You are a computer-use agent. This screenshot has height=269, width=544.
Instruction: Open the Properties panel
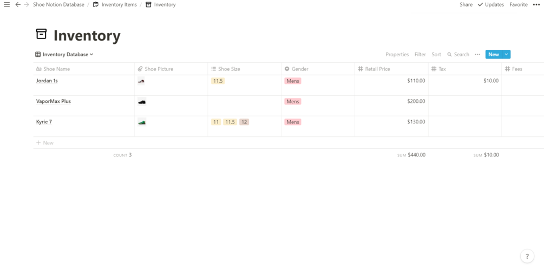397,55
